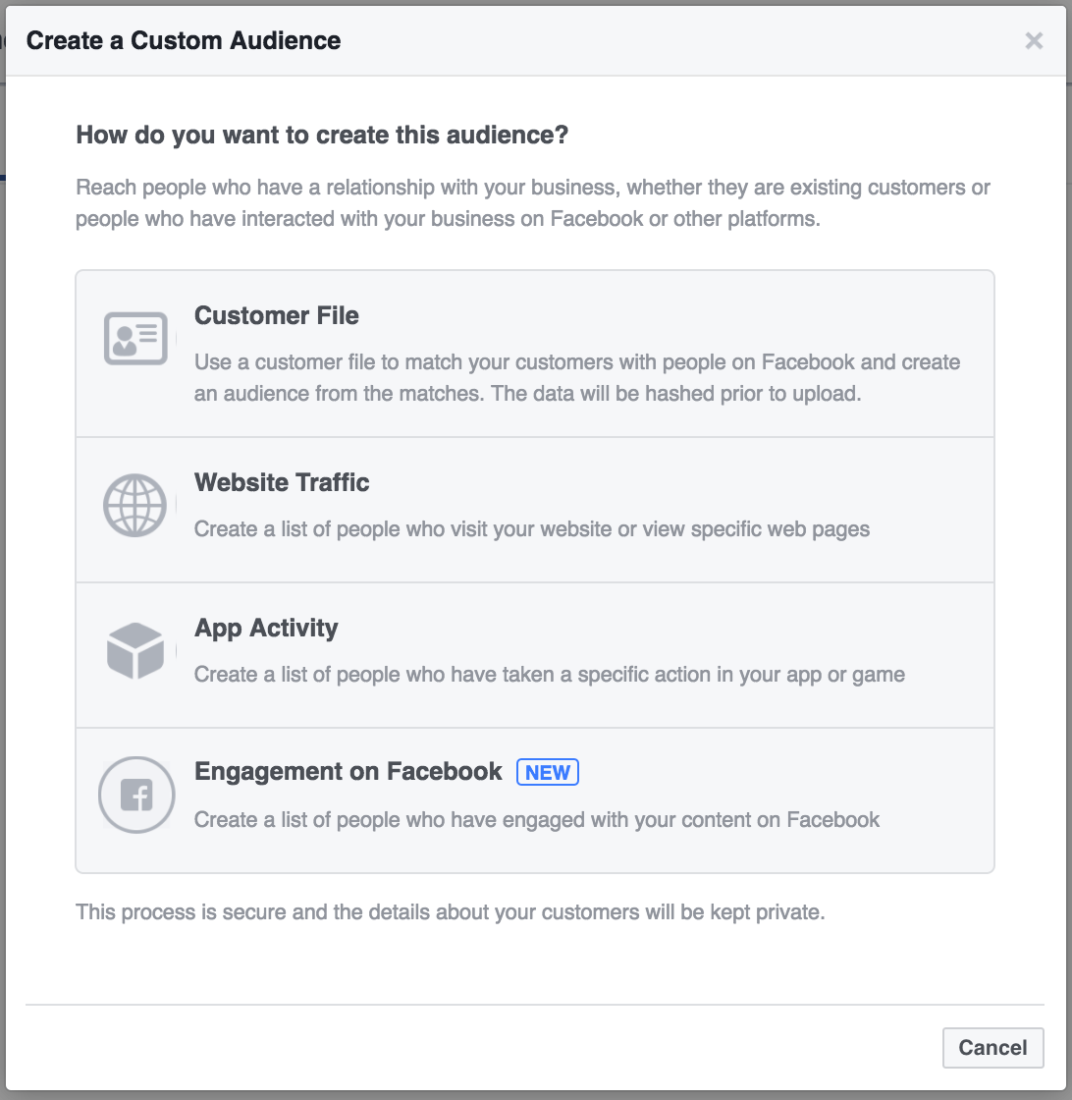Click the 'Create a Custom Audience' header title

click(184, 40)
